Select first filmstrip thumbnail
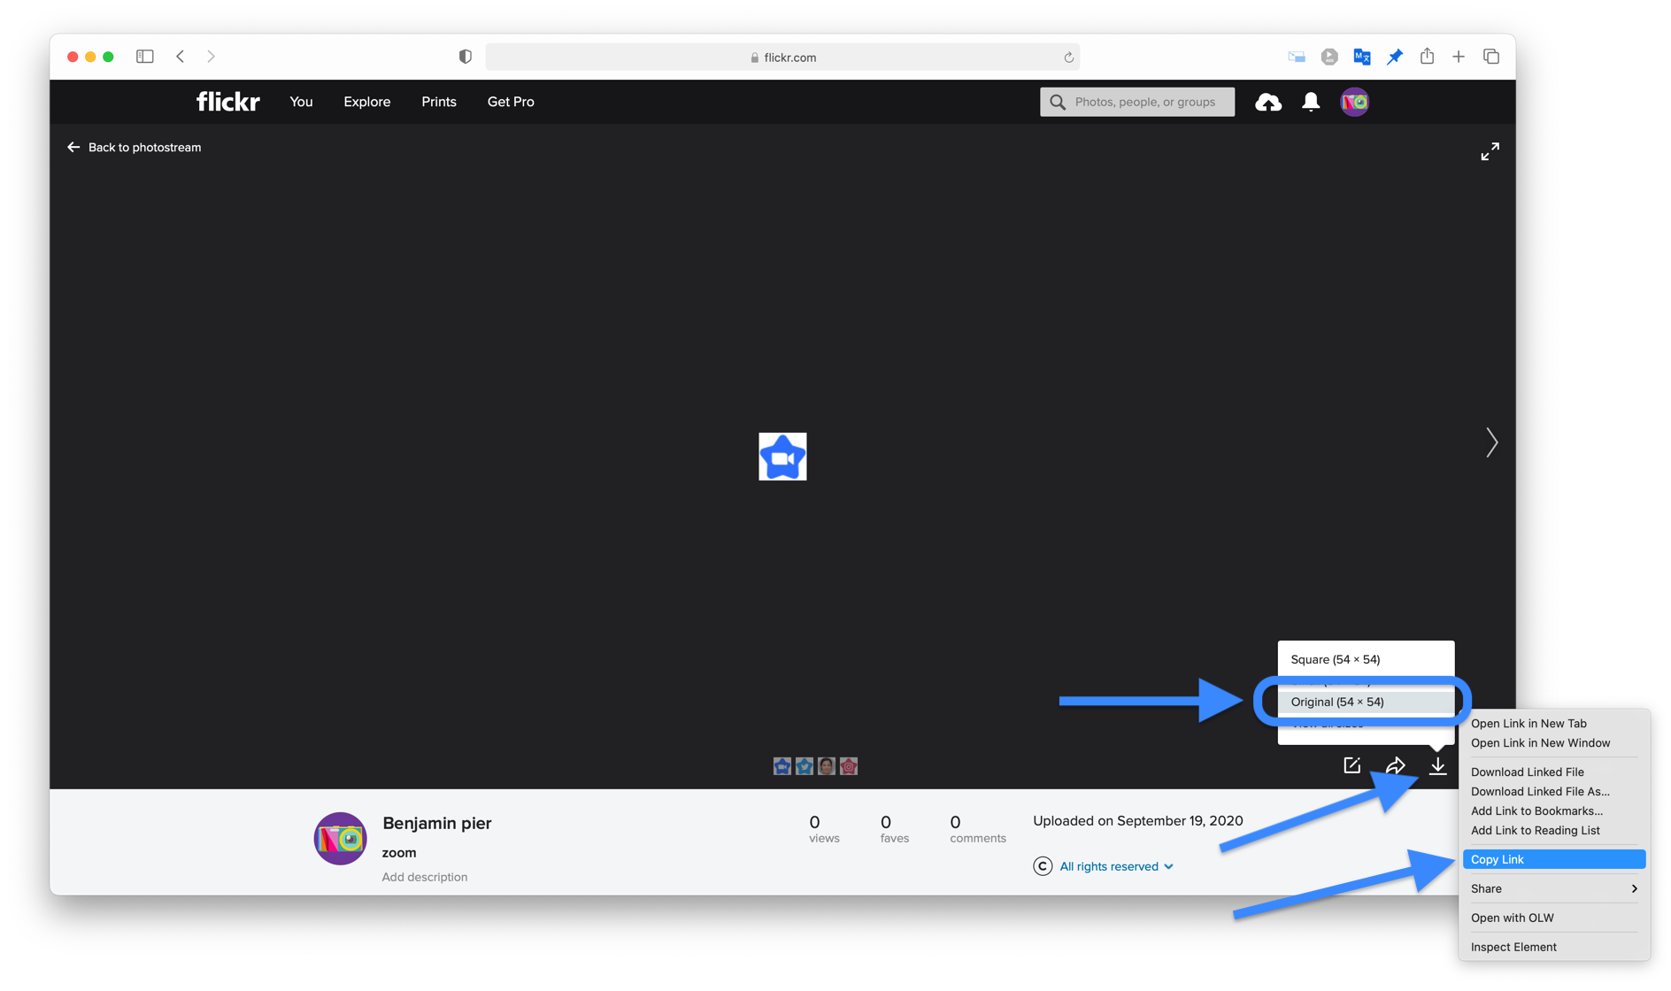The width and height of the screenshot is (1671, 991). (782, 766)
